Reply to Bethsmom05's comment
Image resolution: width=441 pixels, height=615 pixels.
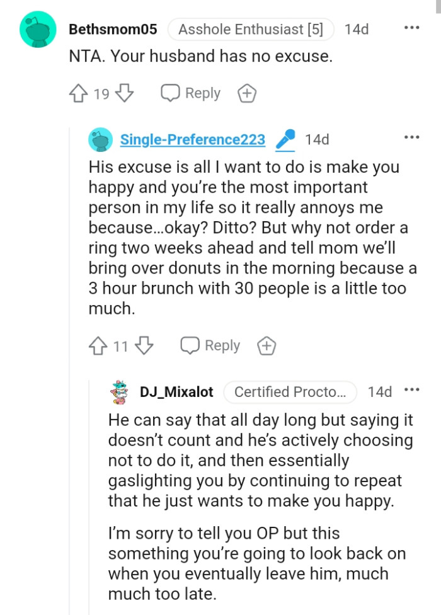coord(189,92)
